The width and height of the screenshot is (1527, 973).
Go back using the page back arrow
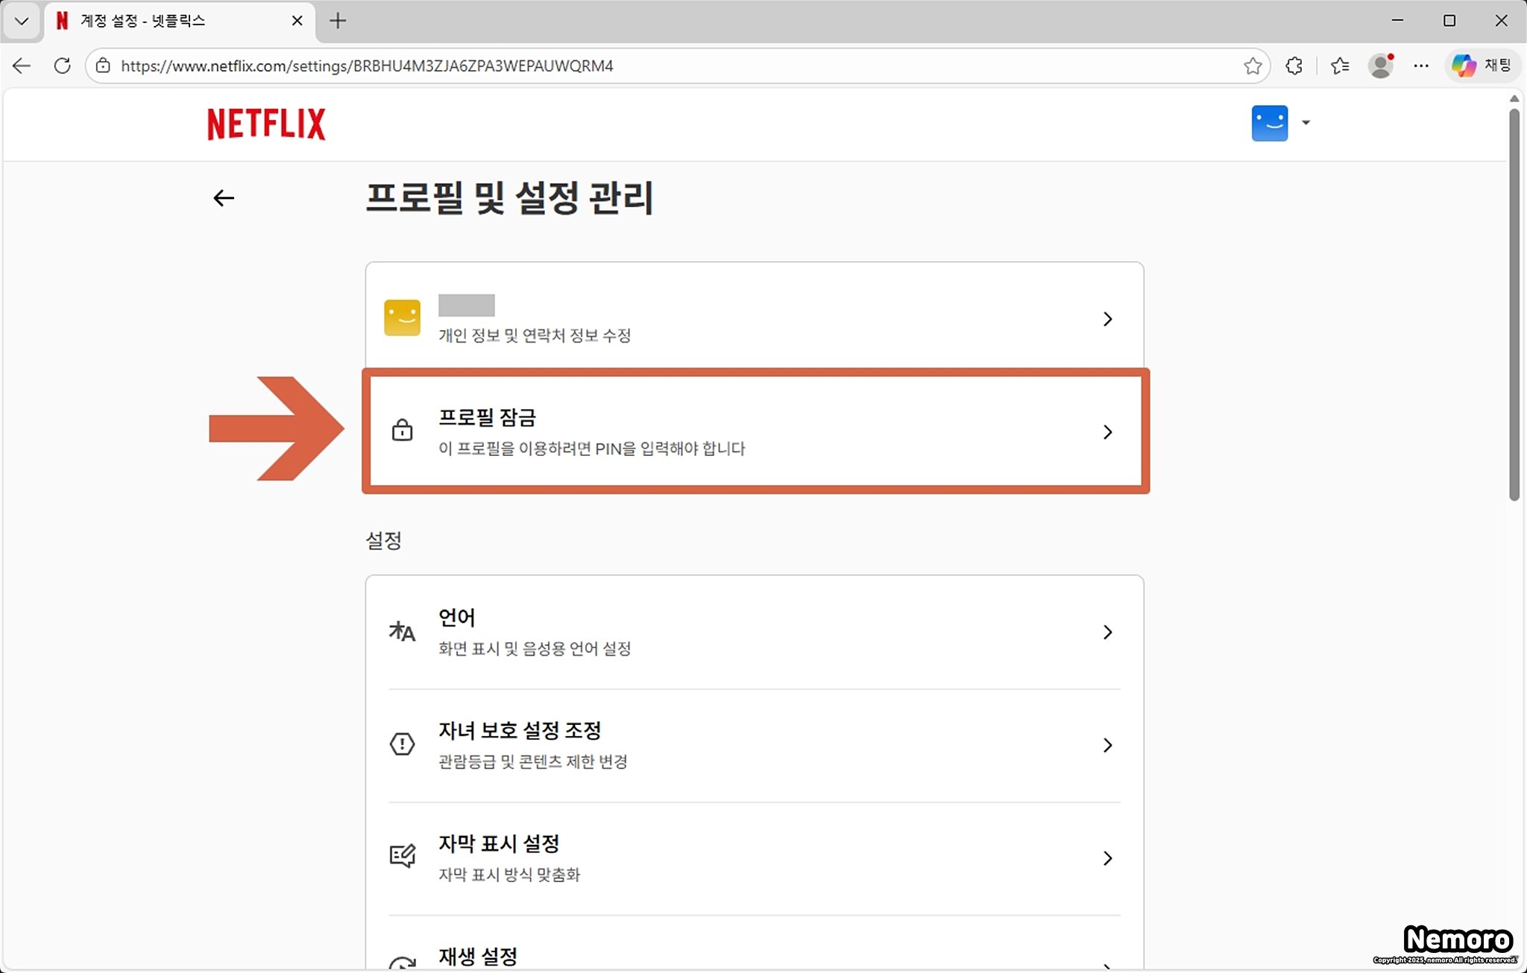224,198
